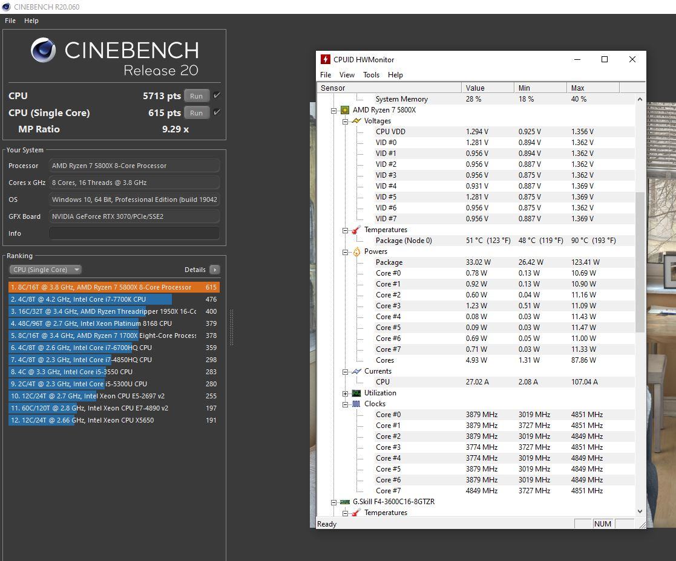
Task: Run the CPU (Single Core) benchmark
Action: 196,112
